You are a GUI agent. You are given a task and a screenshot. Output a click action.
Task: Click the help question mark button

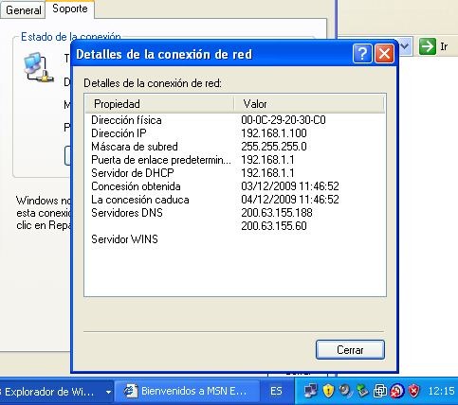tap(362, 54)
